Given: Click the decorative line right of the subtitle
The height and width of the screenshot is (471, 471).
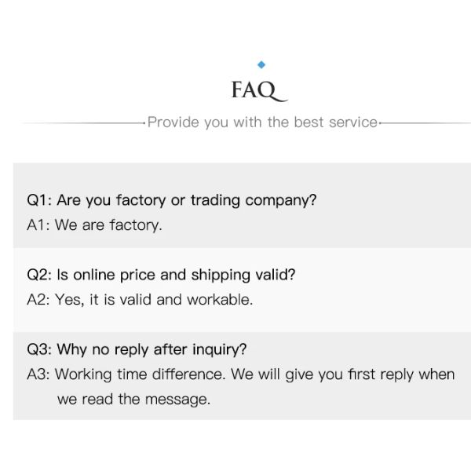Looking at the screenshot, I should coord(425,122).
